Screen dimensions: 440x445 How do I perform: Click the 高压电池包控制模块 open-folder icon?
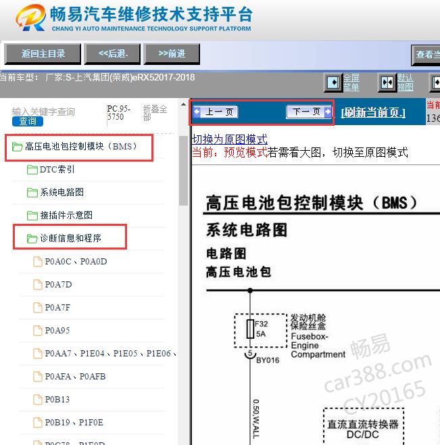pyautogui.click(x=18, y=147)
